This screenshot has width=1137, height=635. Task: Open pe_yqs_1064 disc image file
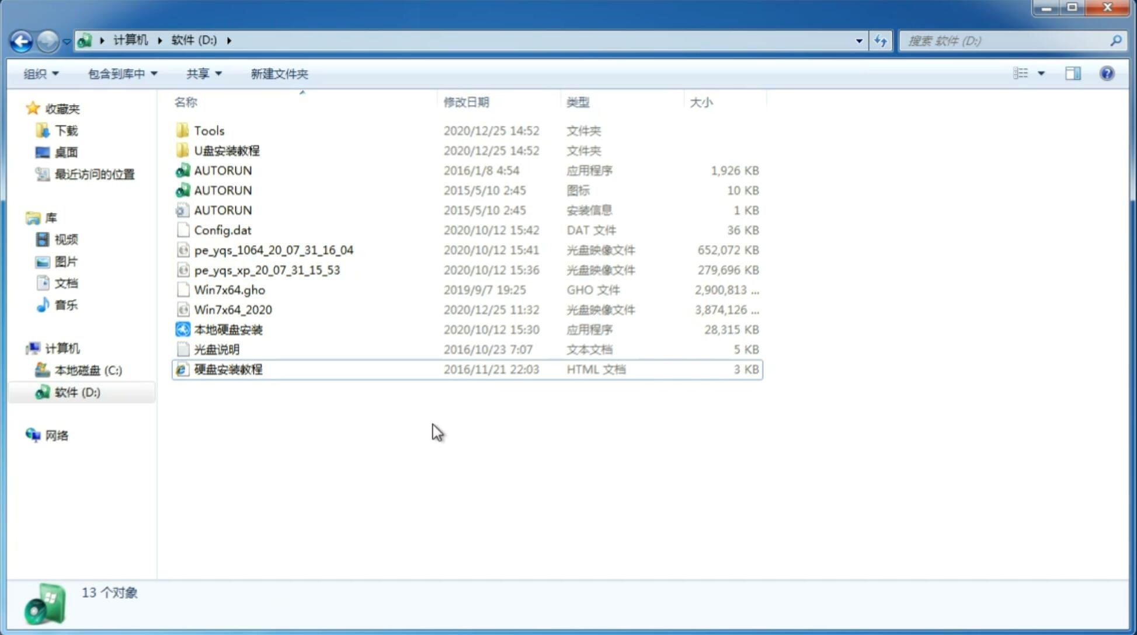pos(274,250)
